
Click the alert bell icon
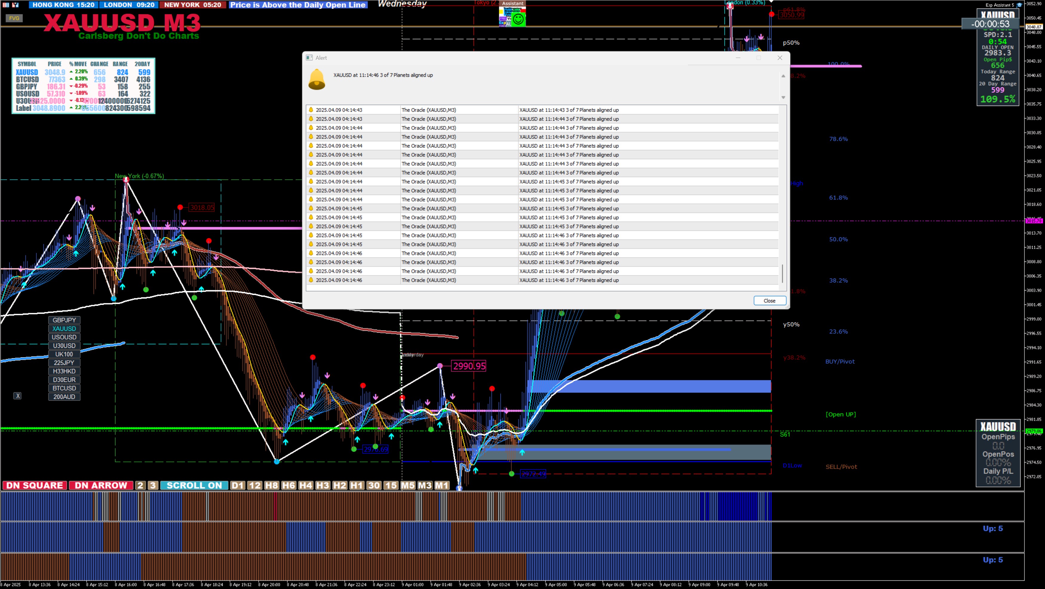pyautogui.click(x=316, y=79)
